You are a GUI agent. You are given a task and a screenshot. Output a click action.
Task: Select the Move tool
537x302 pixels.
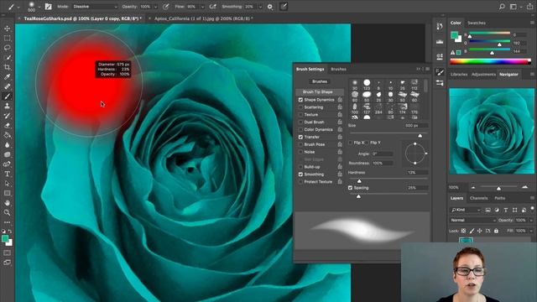[x=8, y=29]
